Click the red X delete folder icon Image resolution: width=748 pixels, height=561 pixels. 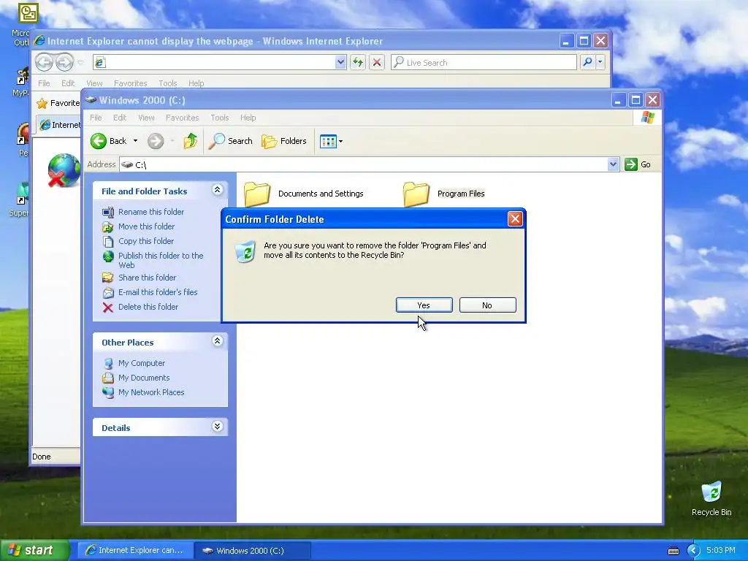pyautogui.click(x=108, y=308)
